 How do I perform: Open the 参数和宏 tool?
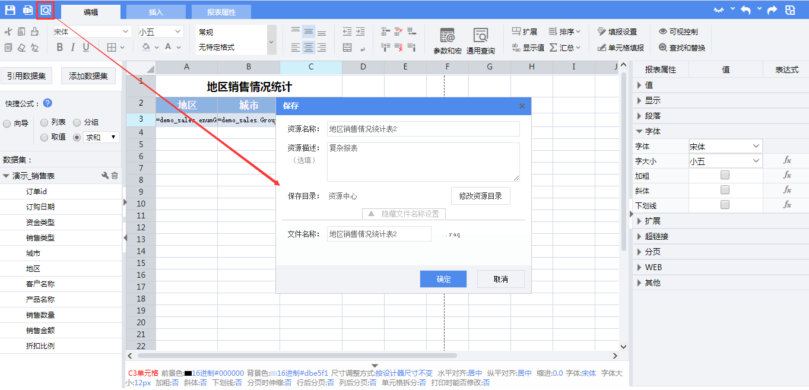coord(447,40)
